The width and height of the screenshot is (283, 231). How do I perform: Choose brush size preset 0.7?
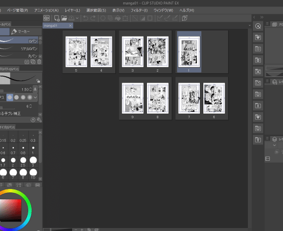click(13, 149)
